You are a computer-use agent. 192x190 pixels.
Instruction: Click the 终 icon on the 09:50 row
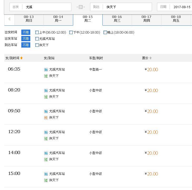46,118
